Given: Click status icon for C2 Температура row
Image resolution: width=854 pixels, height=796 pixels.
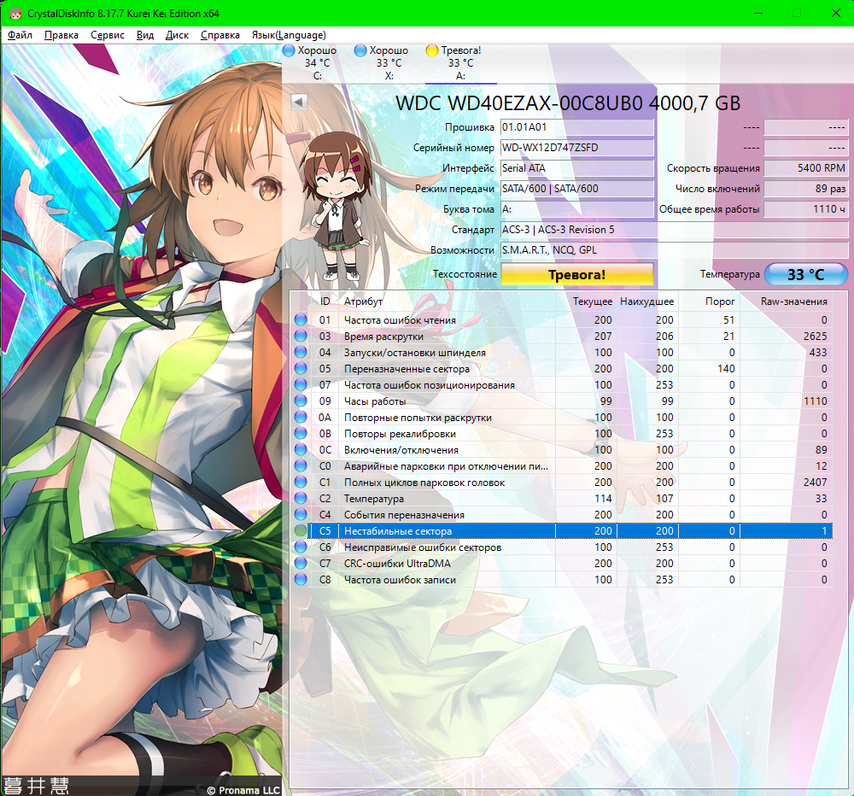Looking at the screenshot, I should click(301, 499).
